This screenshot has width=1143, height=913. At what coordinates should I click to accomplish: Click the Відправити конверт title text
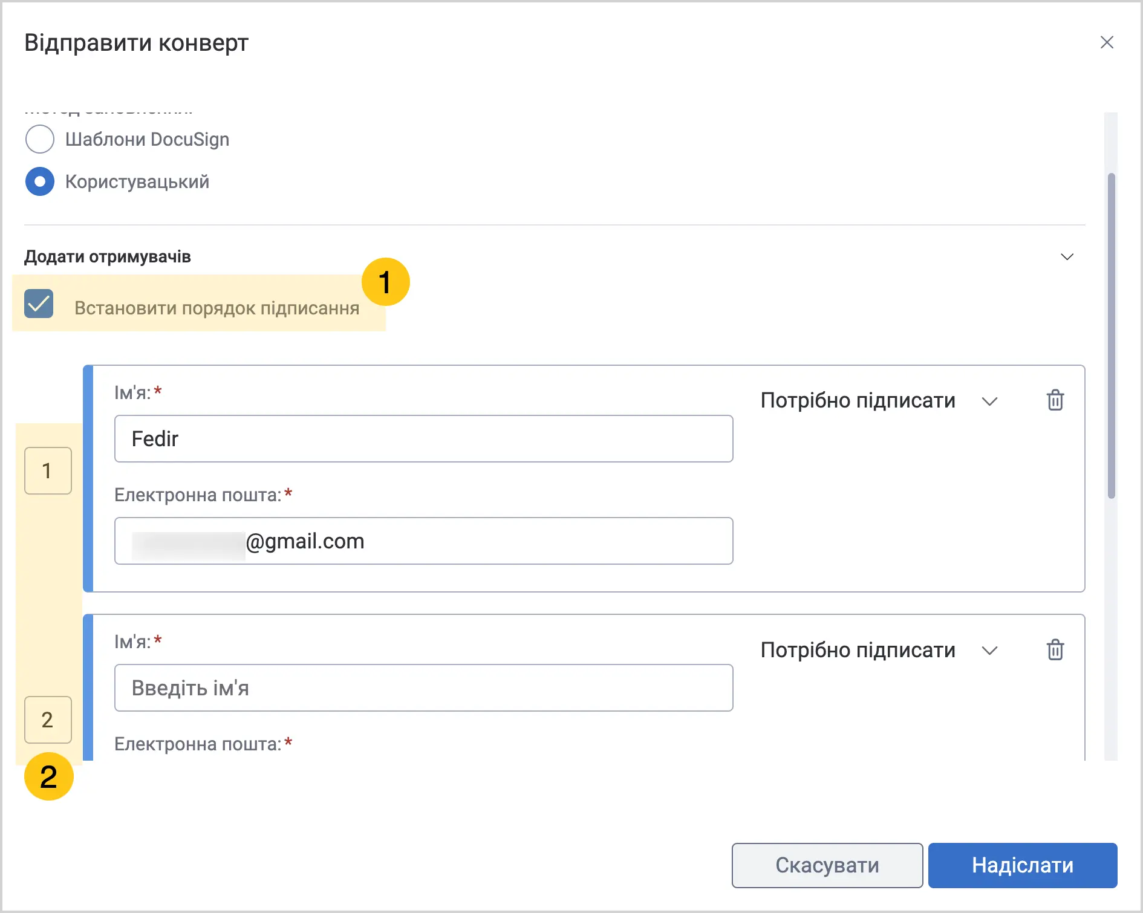point(136,43)
